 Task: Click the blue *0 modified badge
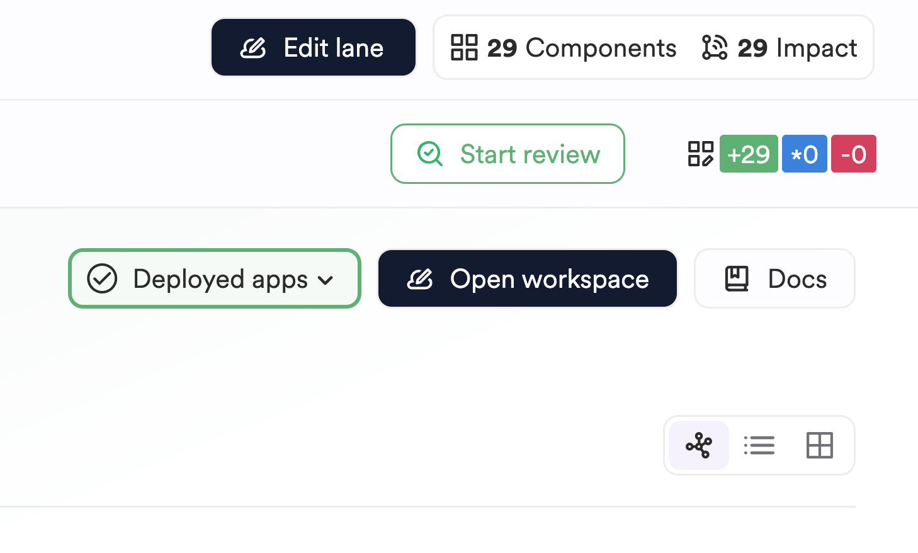(805, 154)
